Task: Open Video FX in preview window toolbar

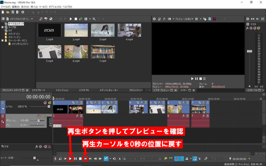Action: tap(164, 19)
